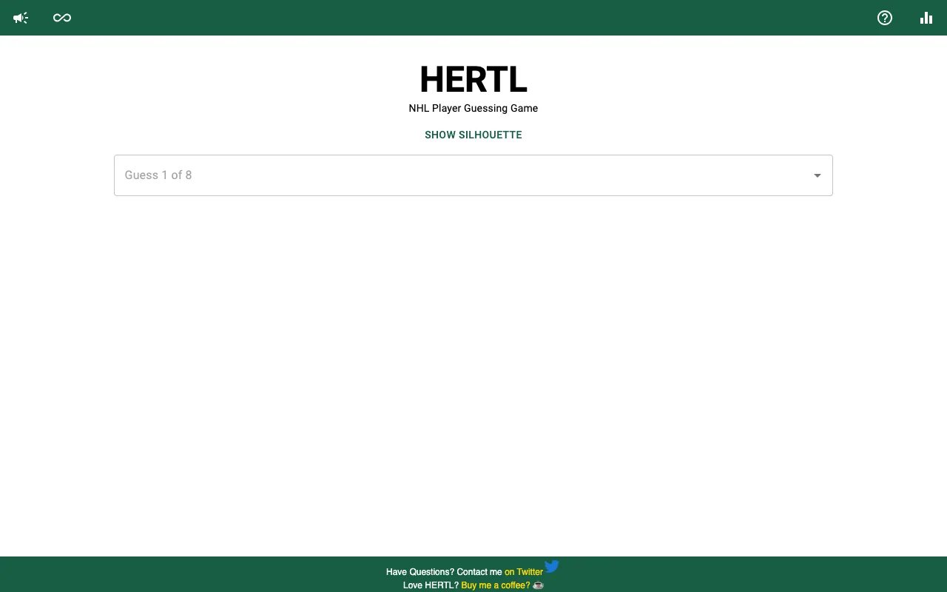Check your guess distribution stats

coord(926,18)
